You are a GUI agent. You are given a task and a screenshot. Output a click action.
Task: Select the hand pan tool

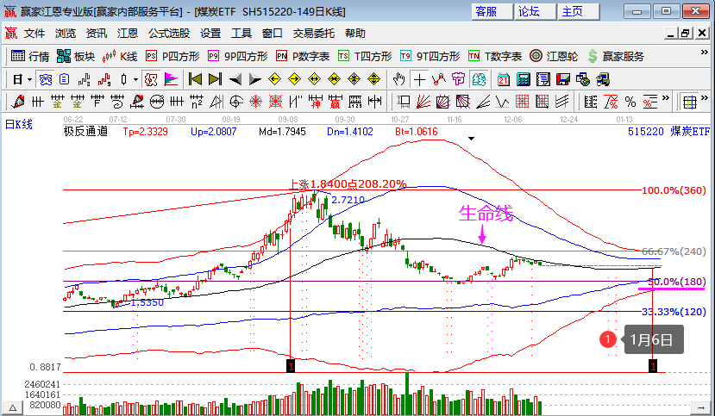point(398,79)
